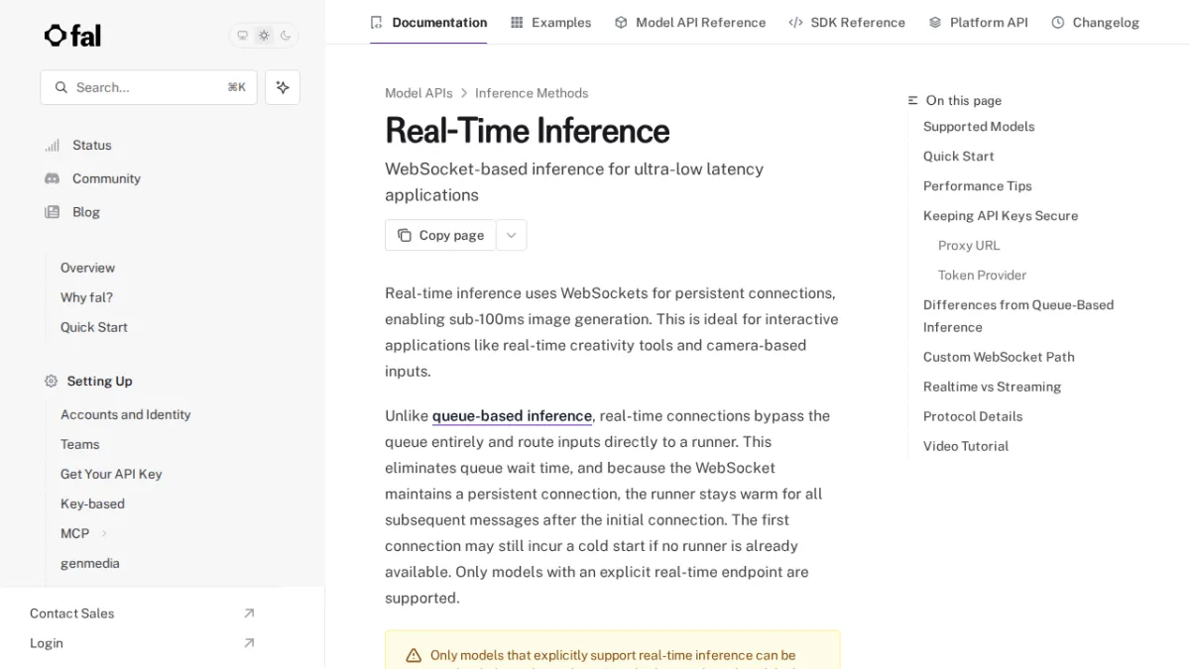Select the Examples tab

point(551,22)
